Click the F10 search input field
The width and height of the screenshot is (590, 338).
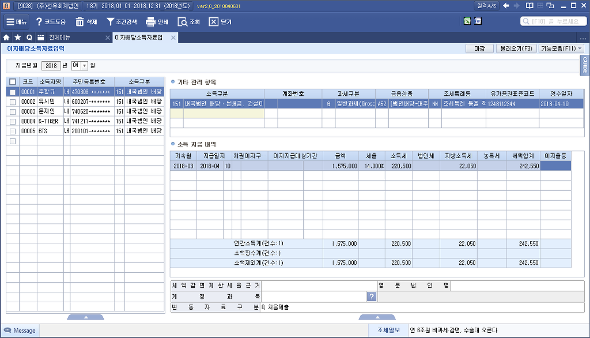point(557,21)
